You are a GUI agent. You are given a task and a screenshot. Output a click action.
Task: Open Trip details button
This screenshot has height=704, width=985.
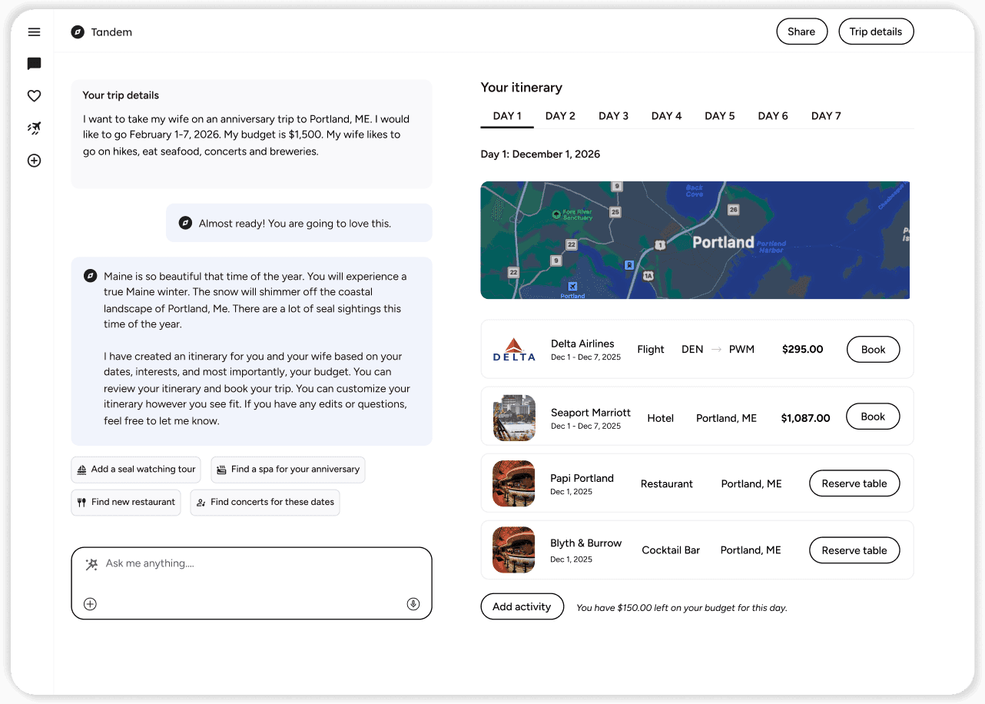[x=876, y=32]
